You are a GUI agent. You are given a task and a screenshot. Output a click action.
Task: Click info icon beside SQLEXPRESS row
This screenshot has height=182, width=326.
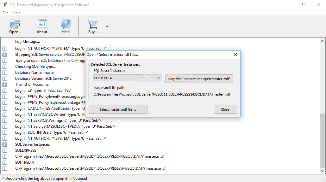point(4,150)
